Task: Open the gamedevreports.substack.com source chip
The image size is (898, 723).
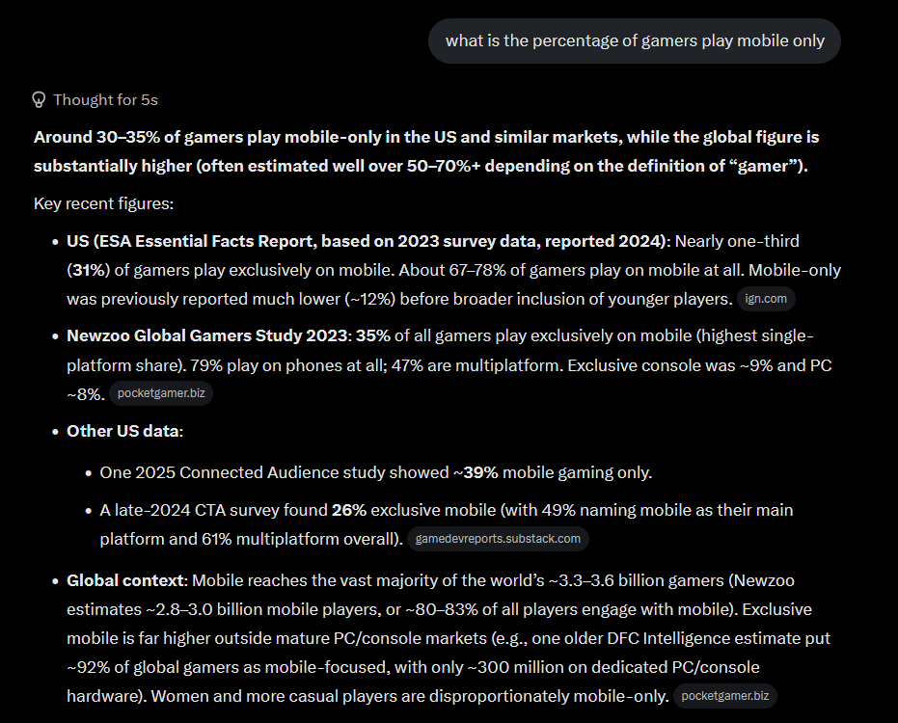Action: pyautogui.click(x=498, y=539)
